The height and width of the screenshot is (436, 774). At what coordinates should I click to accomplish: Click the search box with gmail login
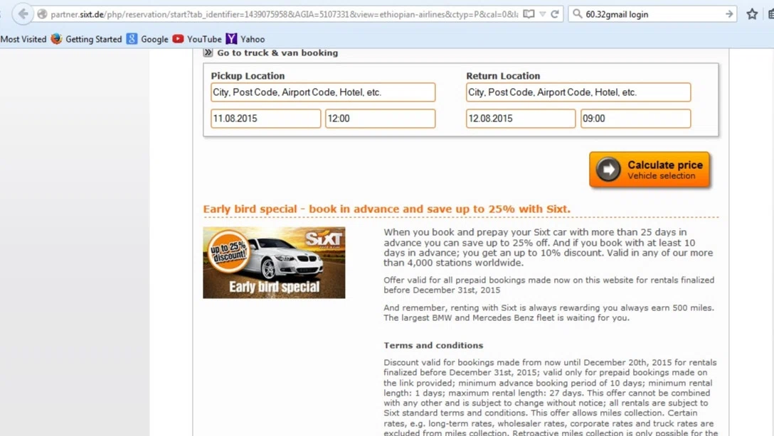(x=652, y=14)
